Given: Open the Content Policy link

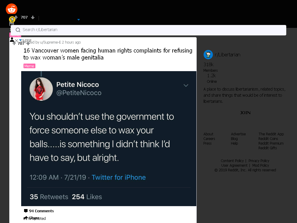Looking at the screenshot, I should pyautogui.click(x=232, y=161).
